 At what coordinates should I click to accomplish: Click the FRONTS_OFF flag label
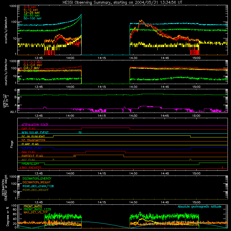click(x=30, y=164)
